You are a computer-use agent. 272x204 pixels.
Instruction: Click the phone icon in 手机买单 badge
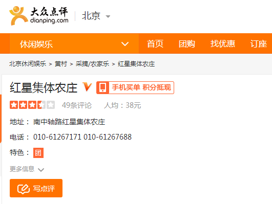(x=102, y=87)
